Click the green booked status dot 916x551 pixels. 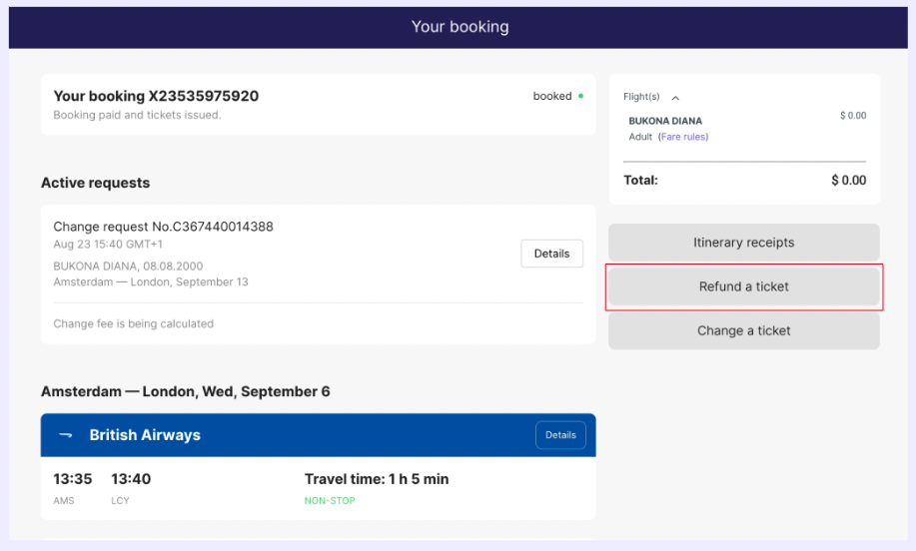coord(580,97)
